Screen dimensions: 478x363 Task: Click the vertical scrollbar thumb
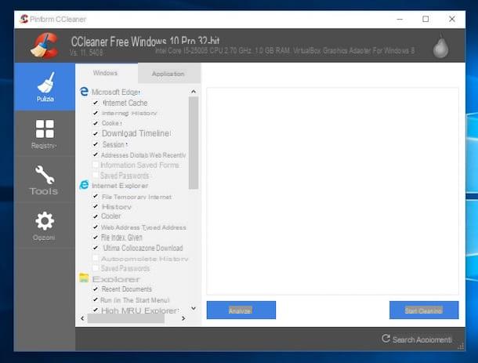(194, 143)
